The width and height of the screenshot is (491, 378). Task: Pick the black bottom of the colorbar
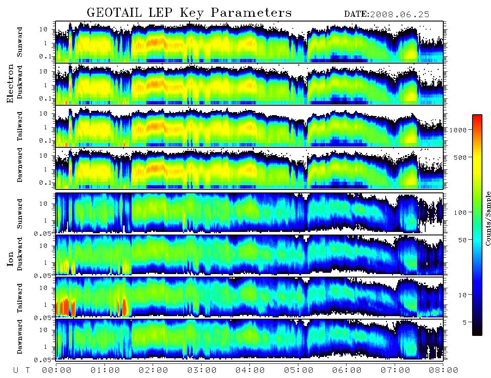click(x=477, y=331)
